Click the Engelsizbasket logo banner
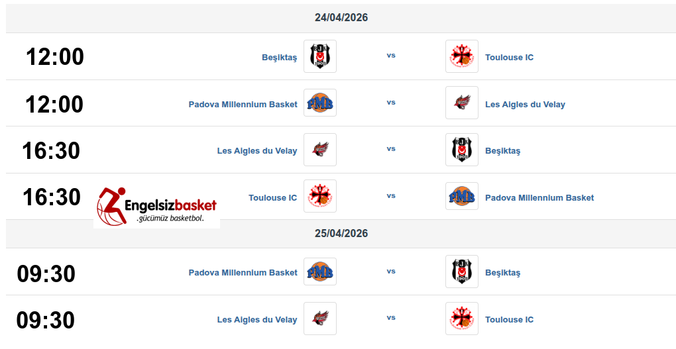This screenshot has width=676, height=349. [x=157, y=207]
